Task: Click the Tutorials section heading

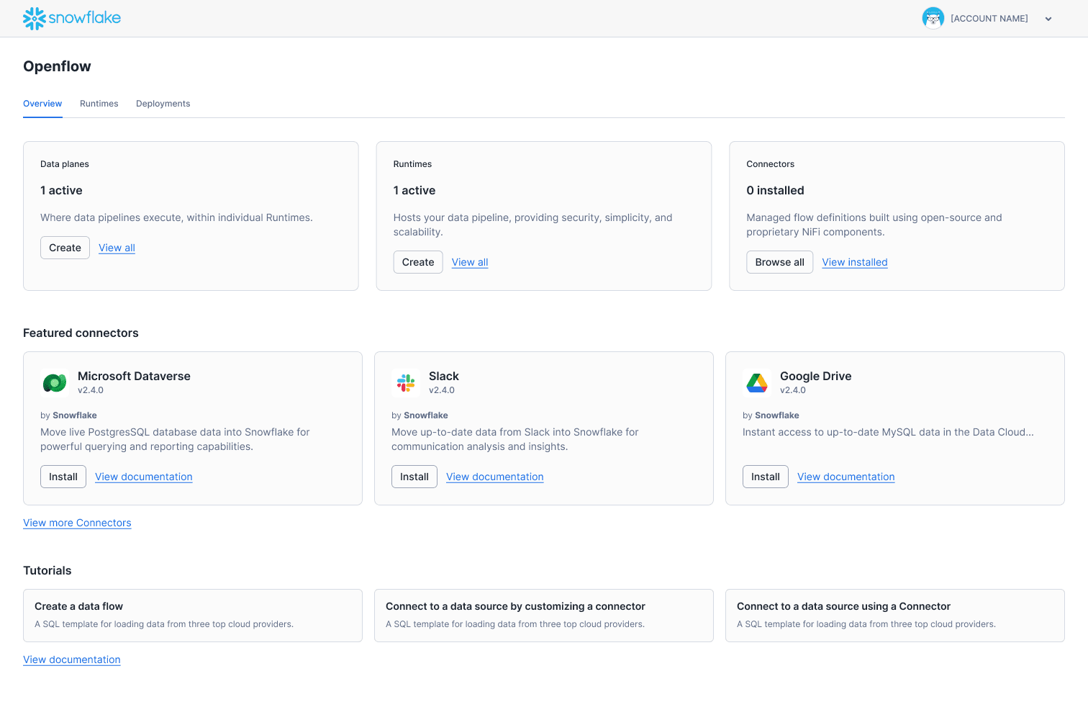Action: [x=47, y=570]
